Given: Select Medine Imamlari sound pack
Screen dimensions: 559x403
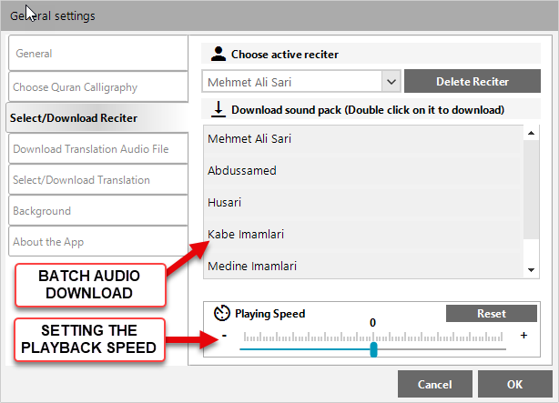Looking at the screenshot, I should pos(363,266).
